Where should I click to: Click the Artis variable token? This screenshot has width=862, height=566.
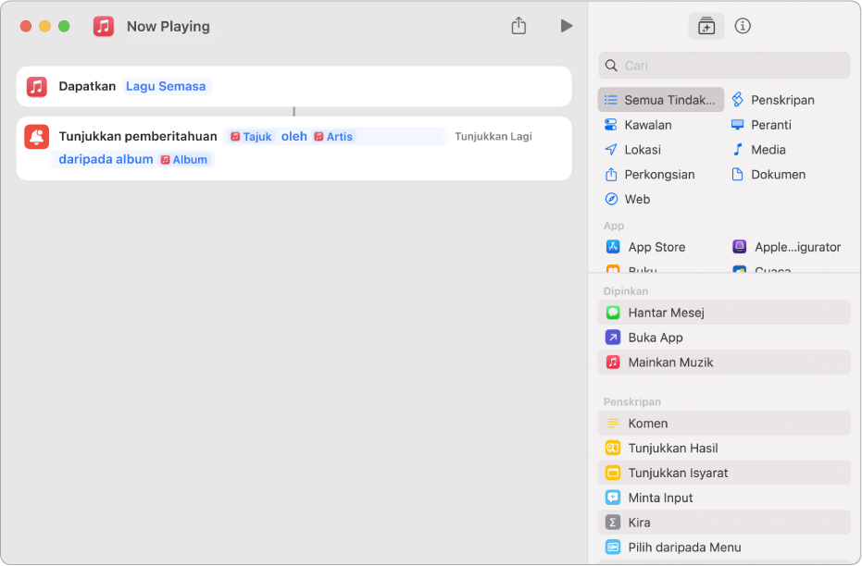(333, 137)
